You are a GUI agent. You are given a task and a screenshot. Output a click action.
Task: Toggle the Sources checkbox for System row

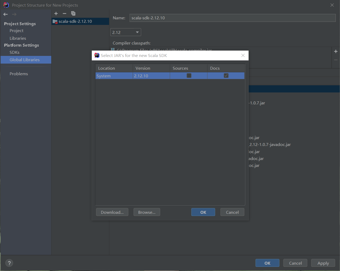(189, 76)
